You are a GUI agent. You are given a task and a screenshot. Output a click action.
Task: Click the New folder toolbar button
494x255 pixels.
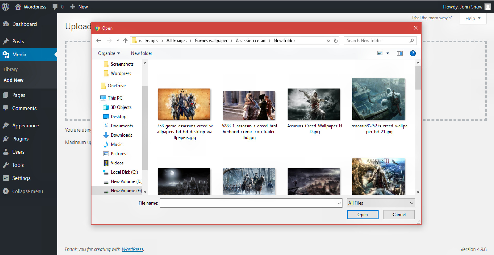pos(141,53)
